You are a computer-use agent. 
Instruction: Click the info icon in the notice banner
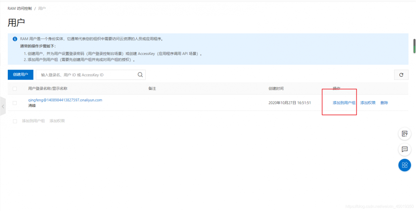tap(15, 39)
